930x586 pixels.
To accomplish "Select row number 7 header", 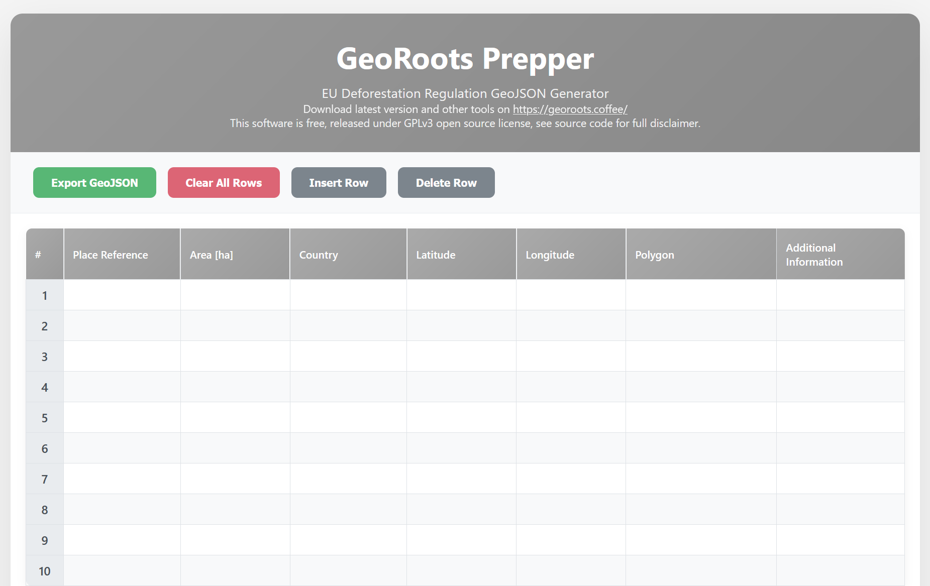I will [45, 479].
